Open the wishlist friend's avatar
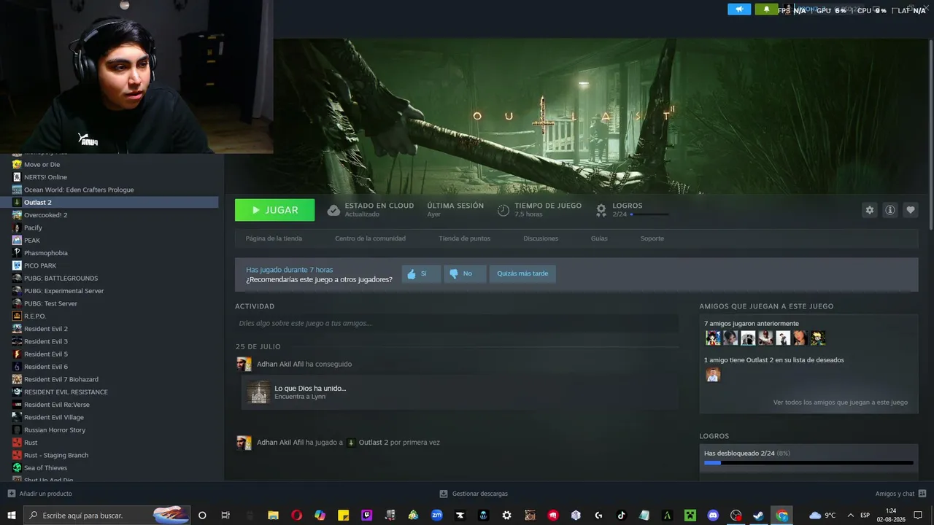Image resolution: width=934 pixels, height=525 pixels. (x=713, y=374)
